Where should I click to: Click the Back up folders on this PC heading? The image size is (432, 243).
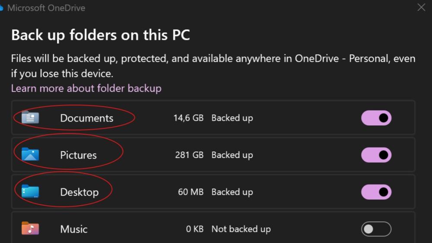pos(100,35)
